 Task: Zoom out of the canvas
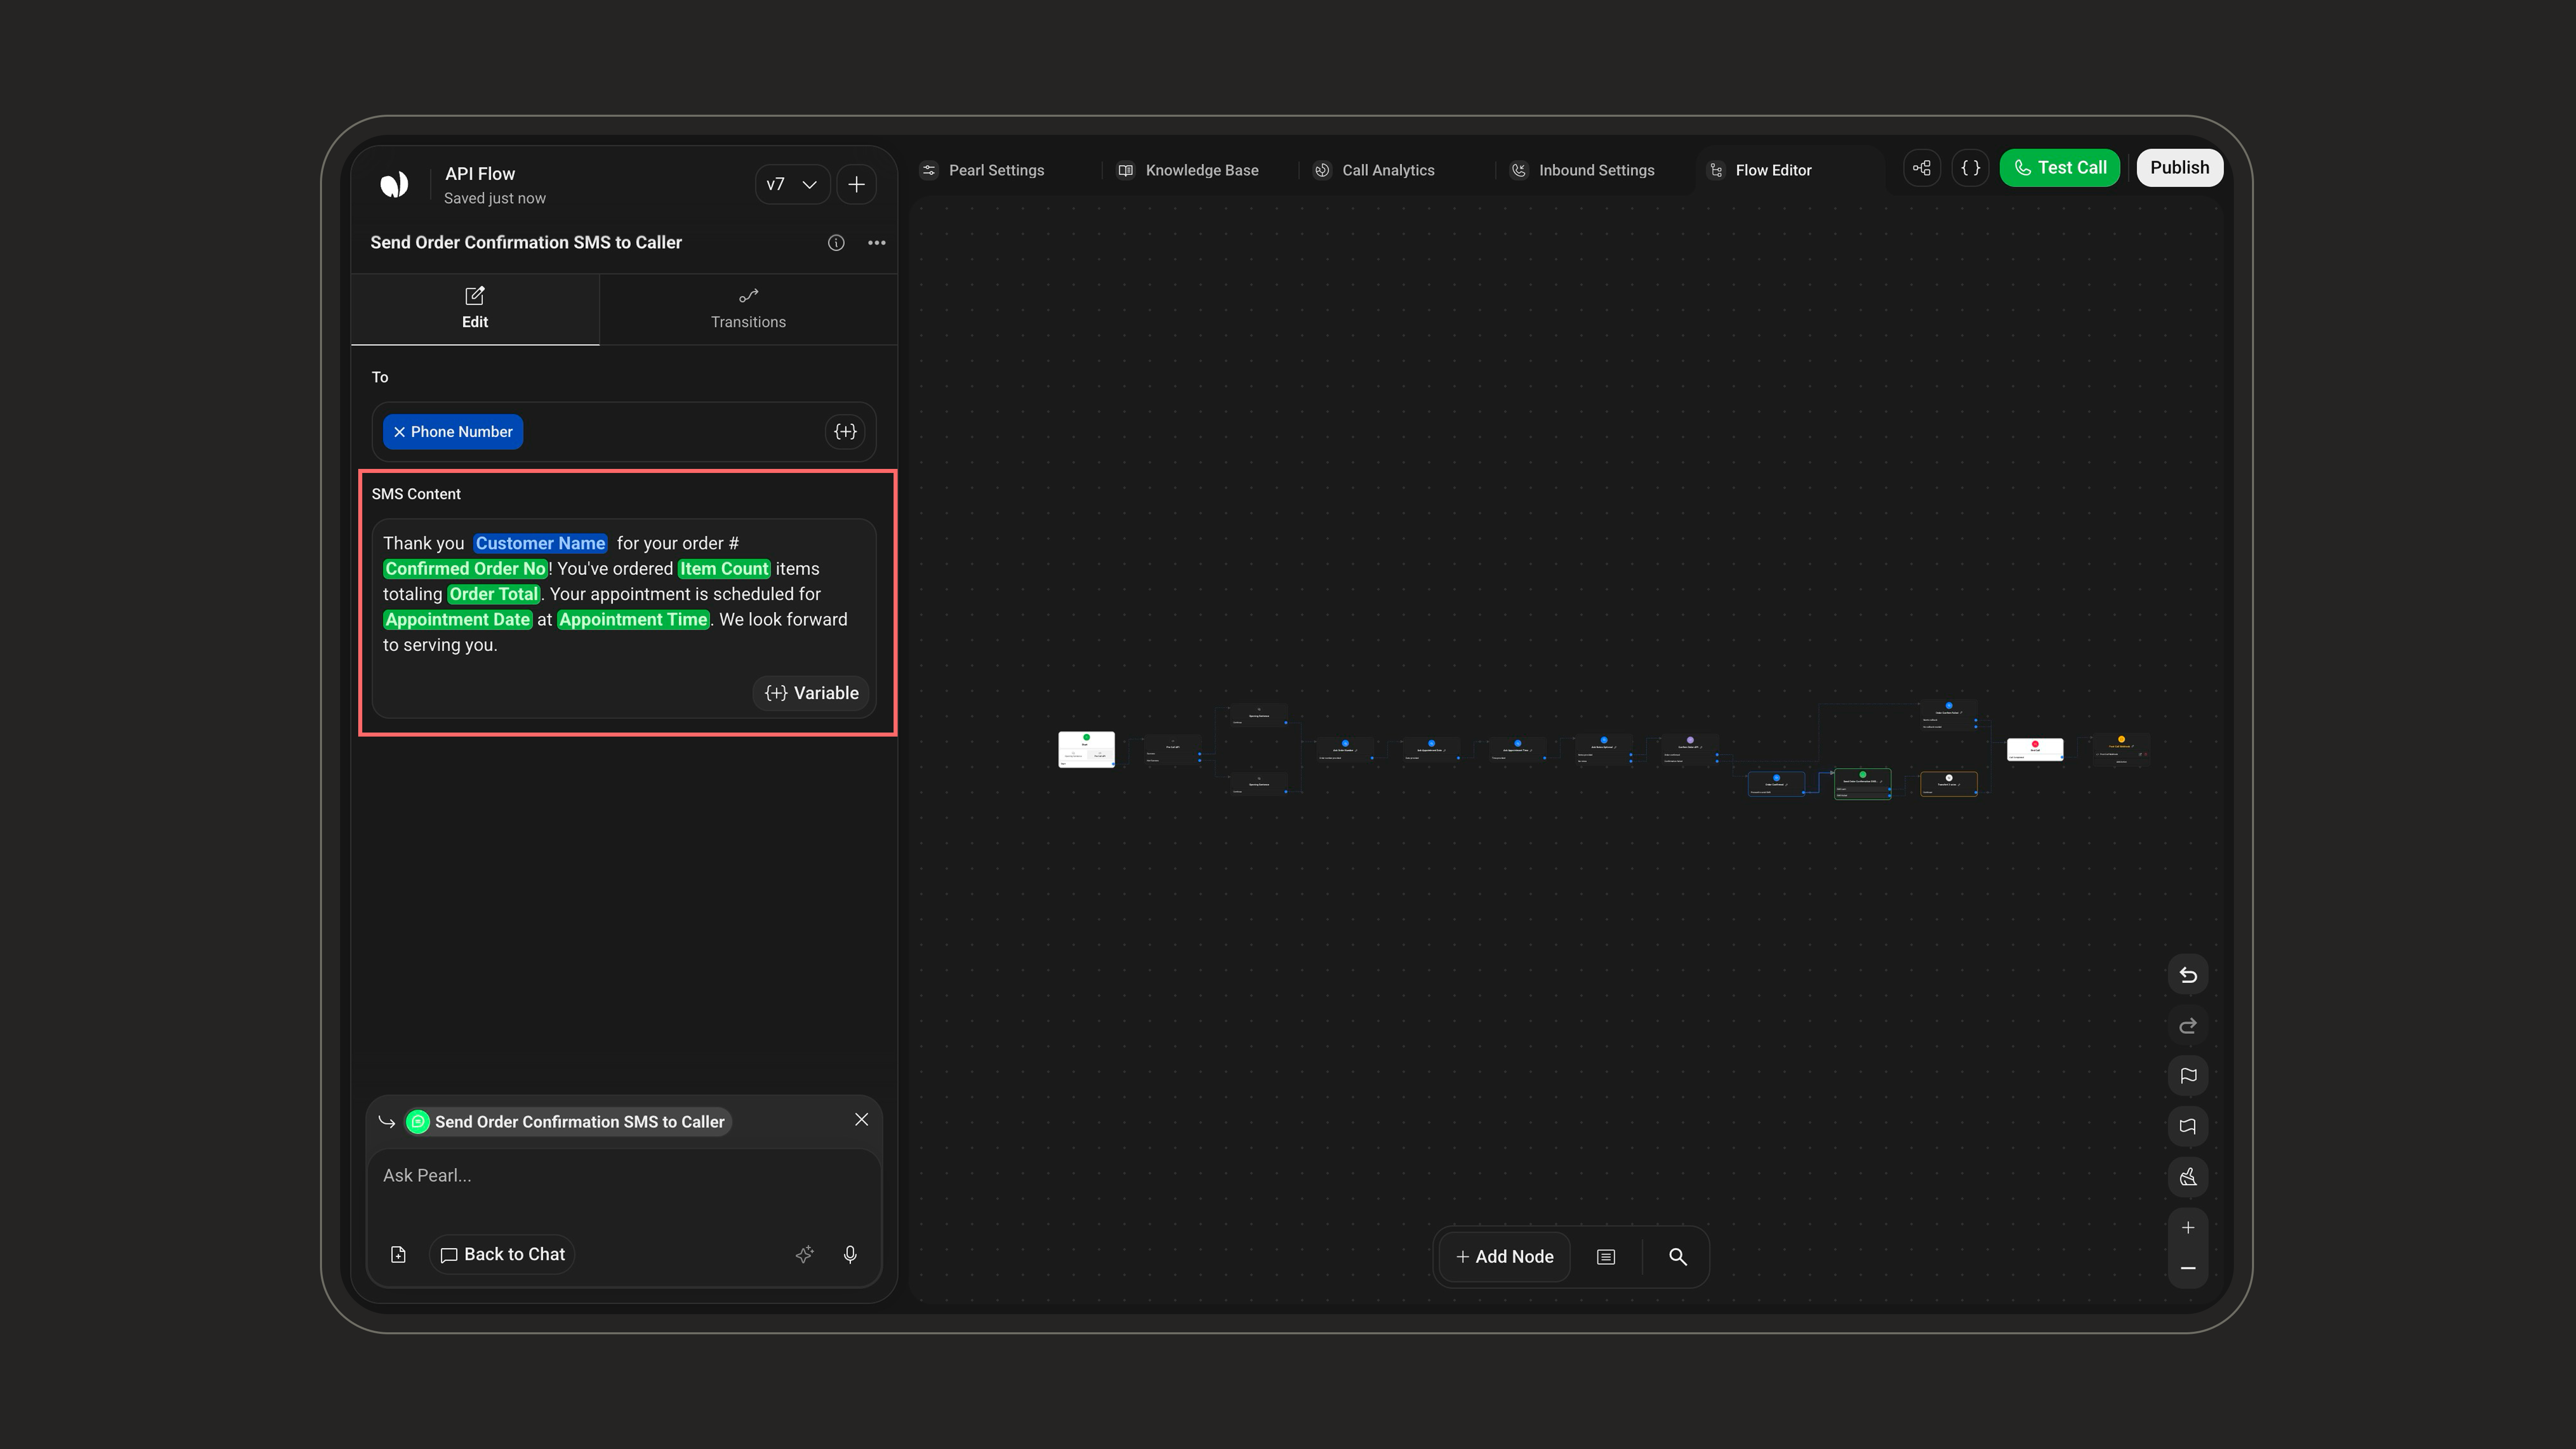point(2188,1268)
